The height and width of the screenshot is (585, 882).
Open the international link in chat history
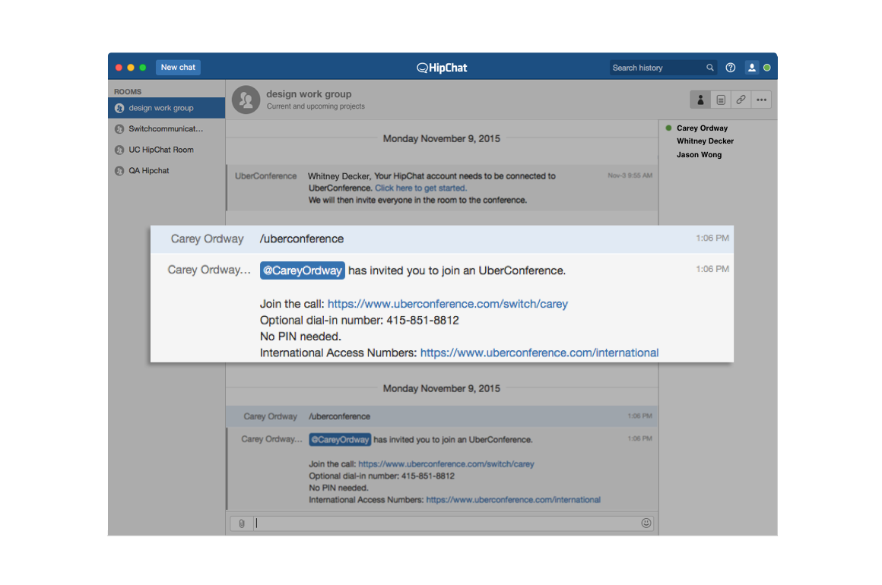pyautogui.click(x=513, y=500)
